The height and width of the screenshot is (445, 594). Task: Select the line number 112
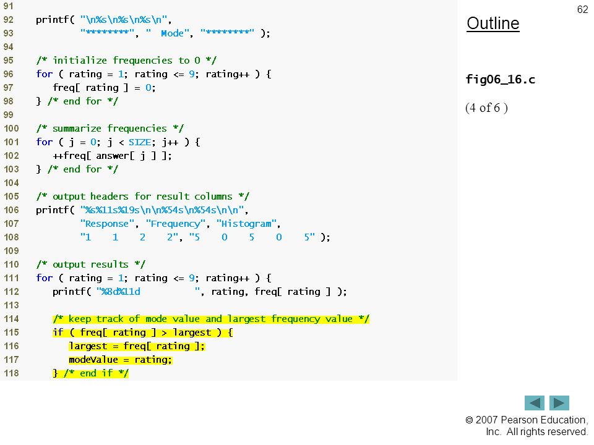click(11, 292)
